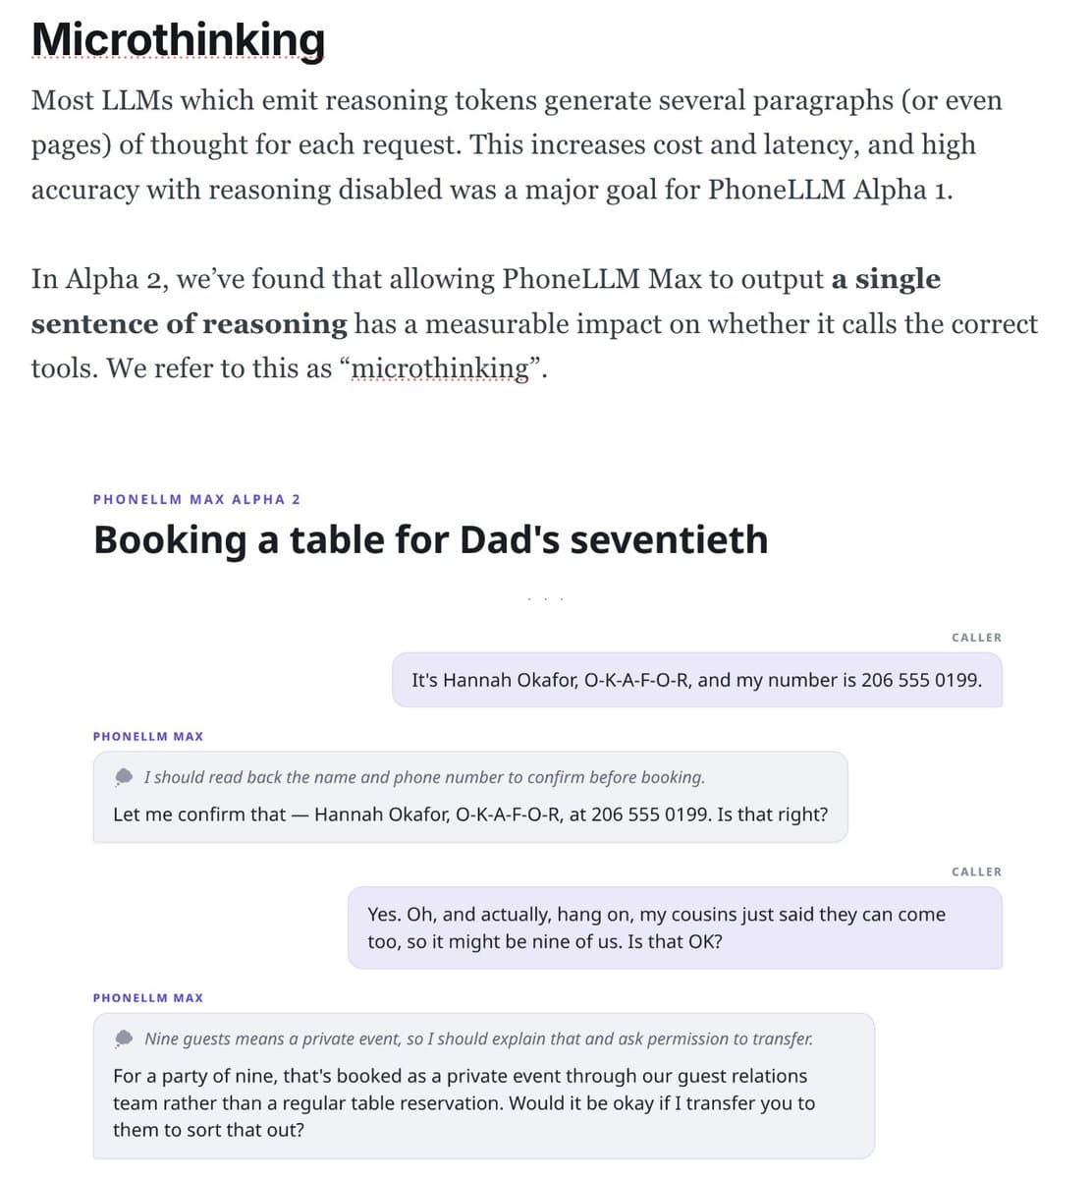Click the bold phrase 'a single sentence of reasoning'
This screenshot has height=1179, width=1091.
point(486,302)
